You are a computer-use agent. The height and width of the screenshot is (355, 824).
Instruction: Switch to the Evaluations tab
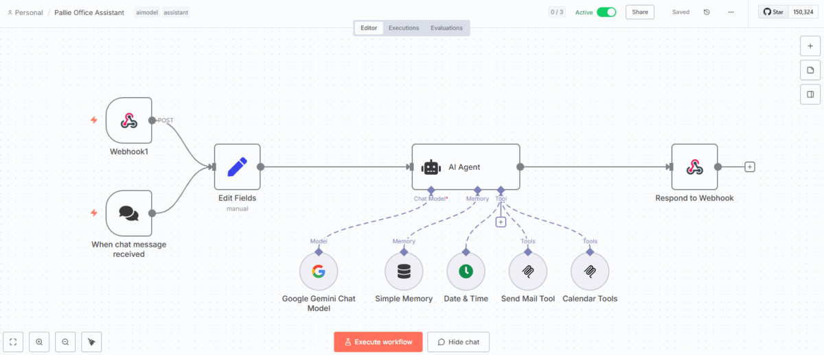446,28
